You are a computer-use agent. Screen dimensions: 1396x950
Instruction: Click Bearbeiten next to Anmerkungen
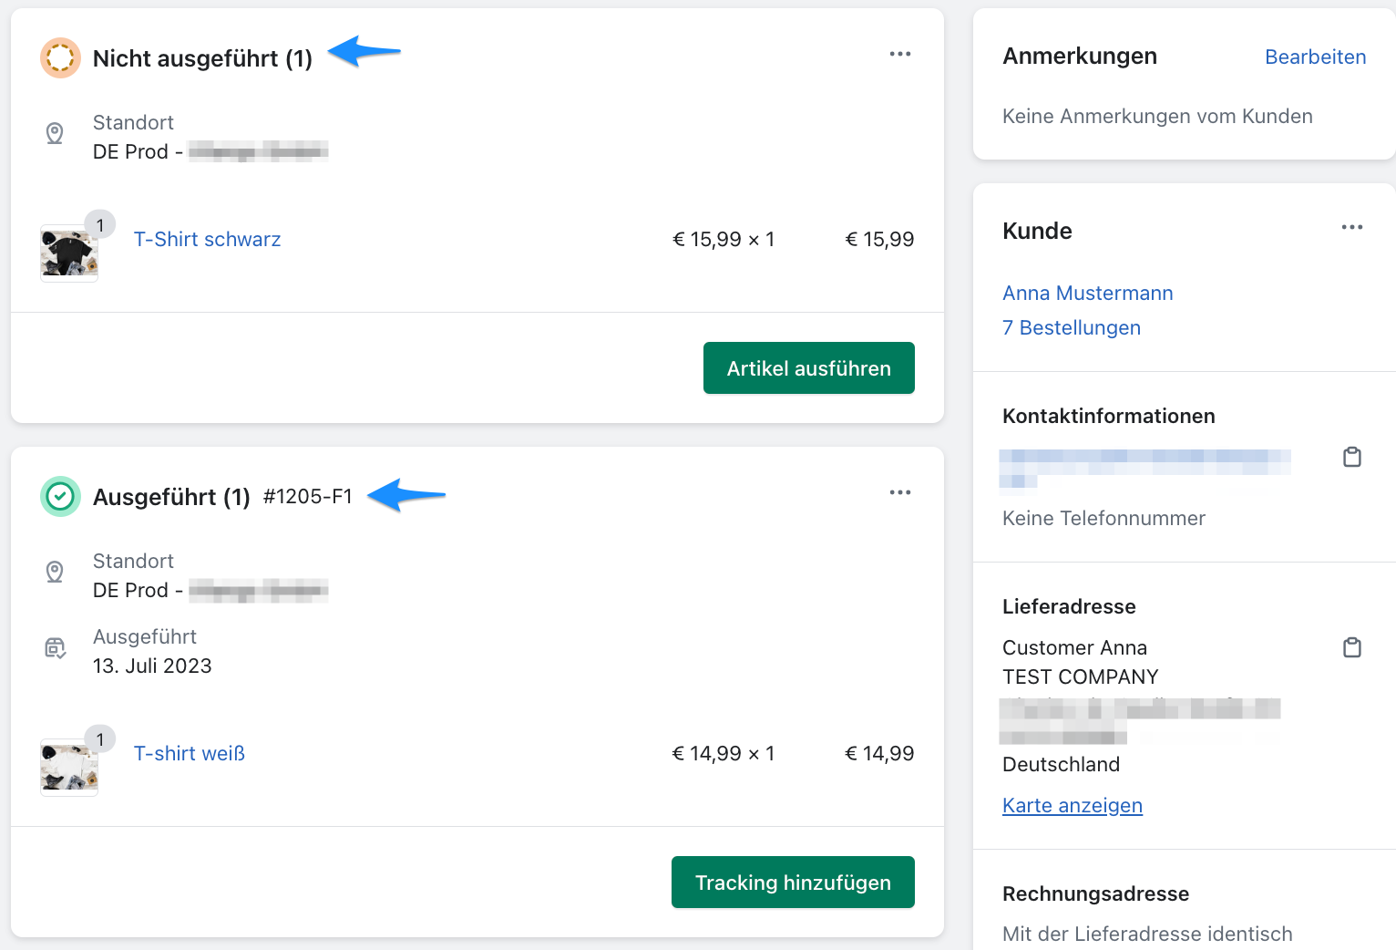[x=1315, y=57]
